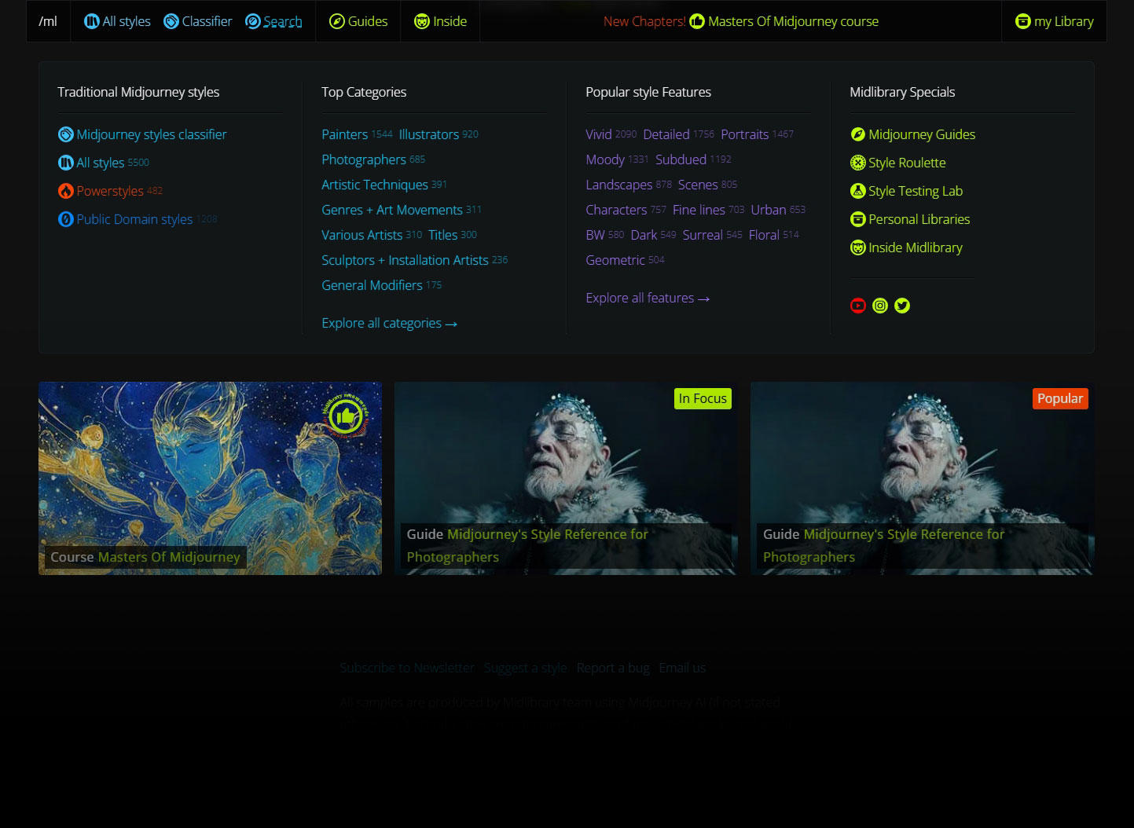Screen dimensions: 1134x828
Task: Open the Urban feature link
Action: (769, 210)
